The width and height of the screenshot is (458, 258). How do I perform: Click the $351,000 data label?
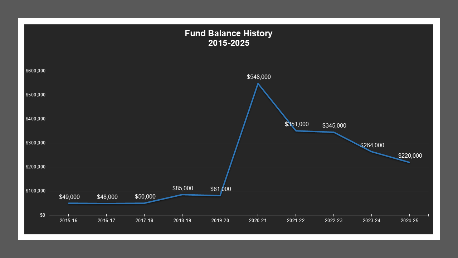click(297, 124)
